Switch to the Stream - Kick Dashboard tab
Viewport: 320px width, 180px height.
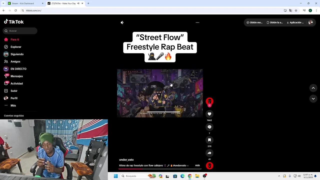(26, 3)
